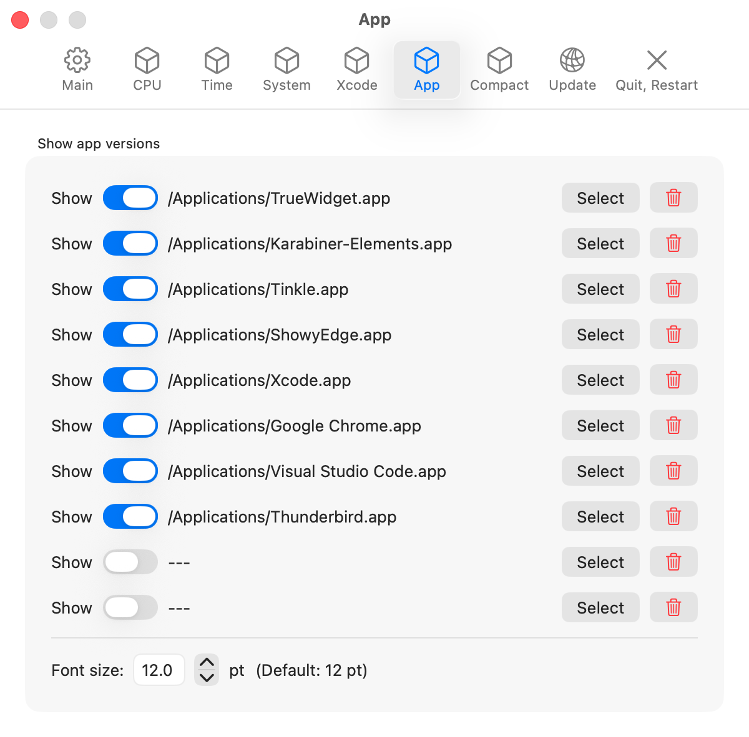This screenshot has height=737, width=749.
Task: Click Select next to Visual Studio Code.app
Action: 600,471
